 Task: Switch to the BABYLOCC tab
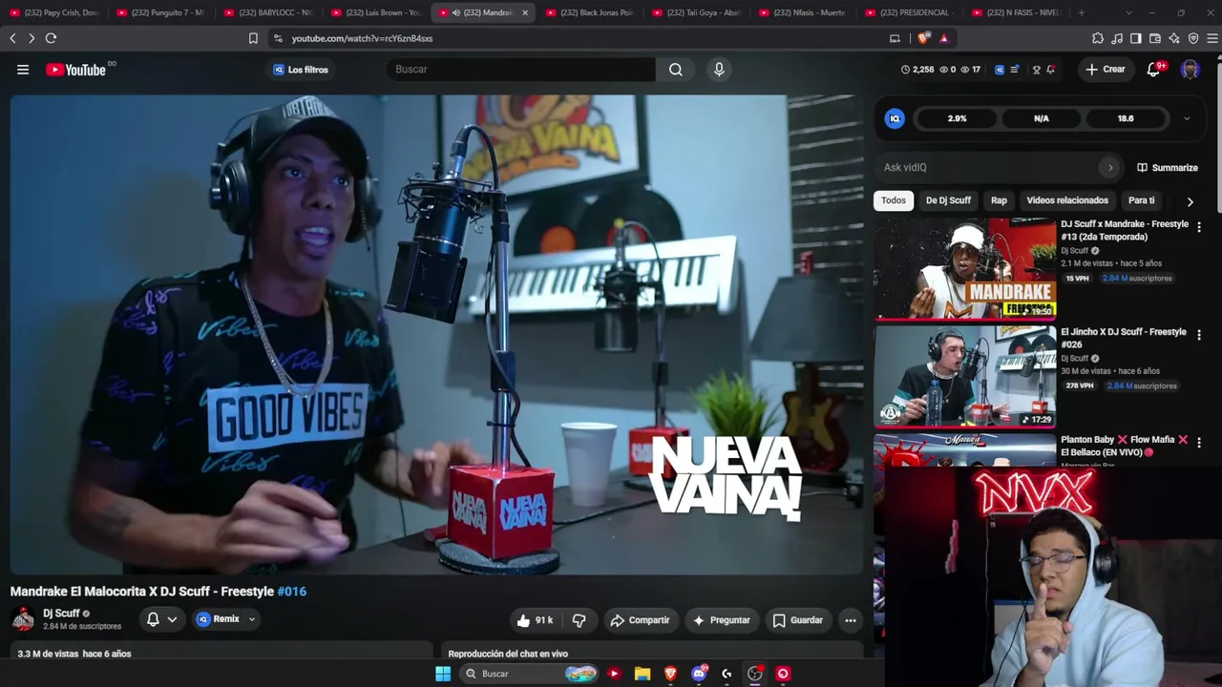[x=268, y=12]
